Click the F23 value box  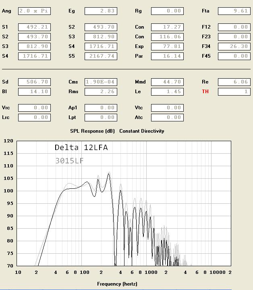234,37
